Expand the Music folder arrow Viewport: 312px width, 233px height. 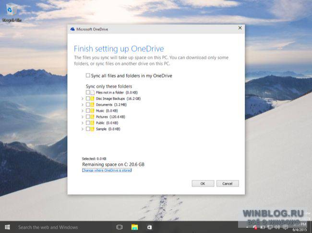click(x=83, y=111)
